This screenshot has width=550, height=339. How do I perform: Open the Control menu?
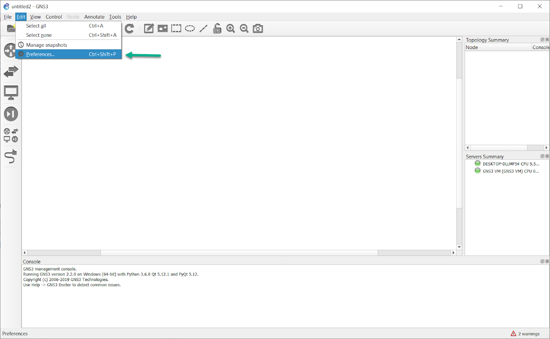click(54, 17)
